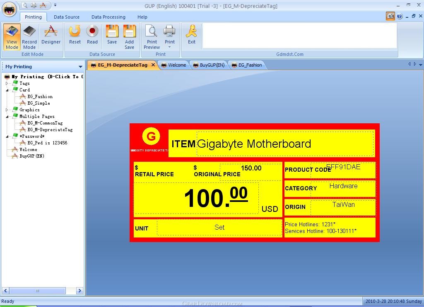Open Designer from the Edit Mode group

(51, 37)
